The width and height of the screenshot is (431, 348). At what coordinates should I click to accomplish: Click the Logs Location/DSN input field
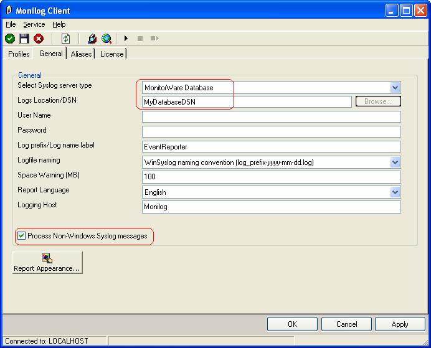(x=247, y=102)
